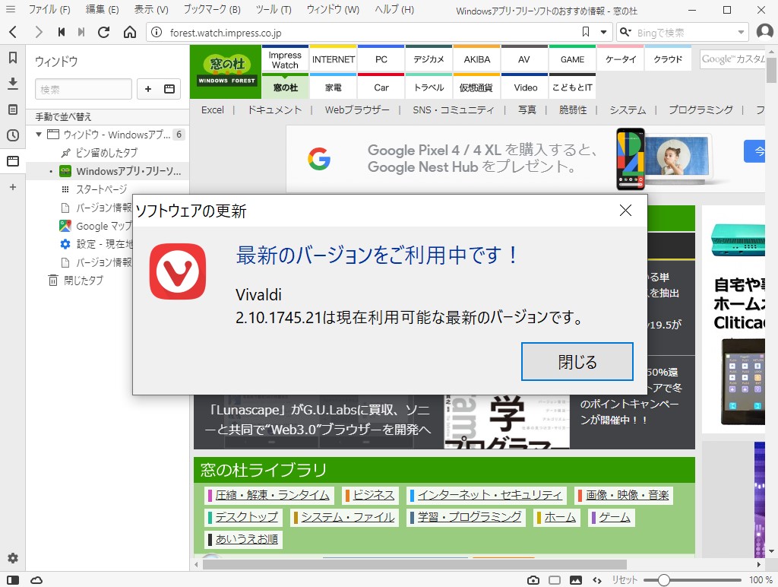Toggle image loading in the status bar
This screenshot has height=587, width=778.
575,579
